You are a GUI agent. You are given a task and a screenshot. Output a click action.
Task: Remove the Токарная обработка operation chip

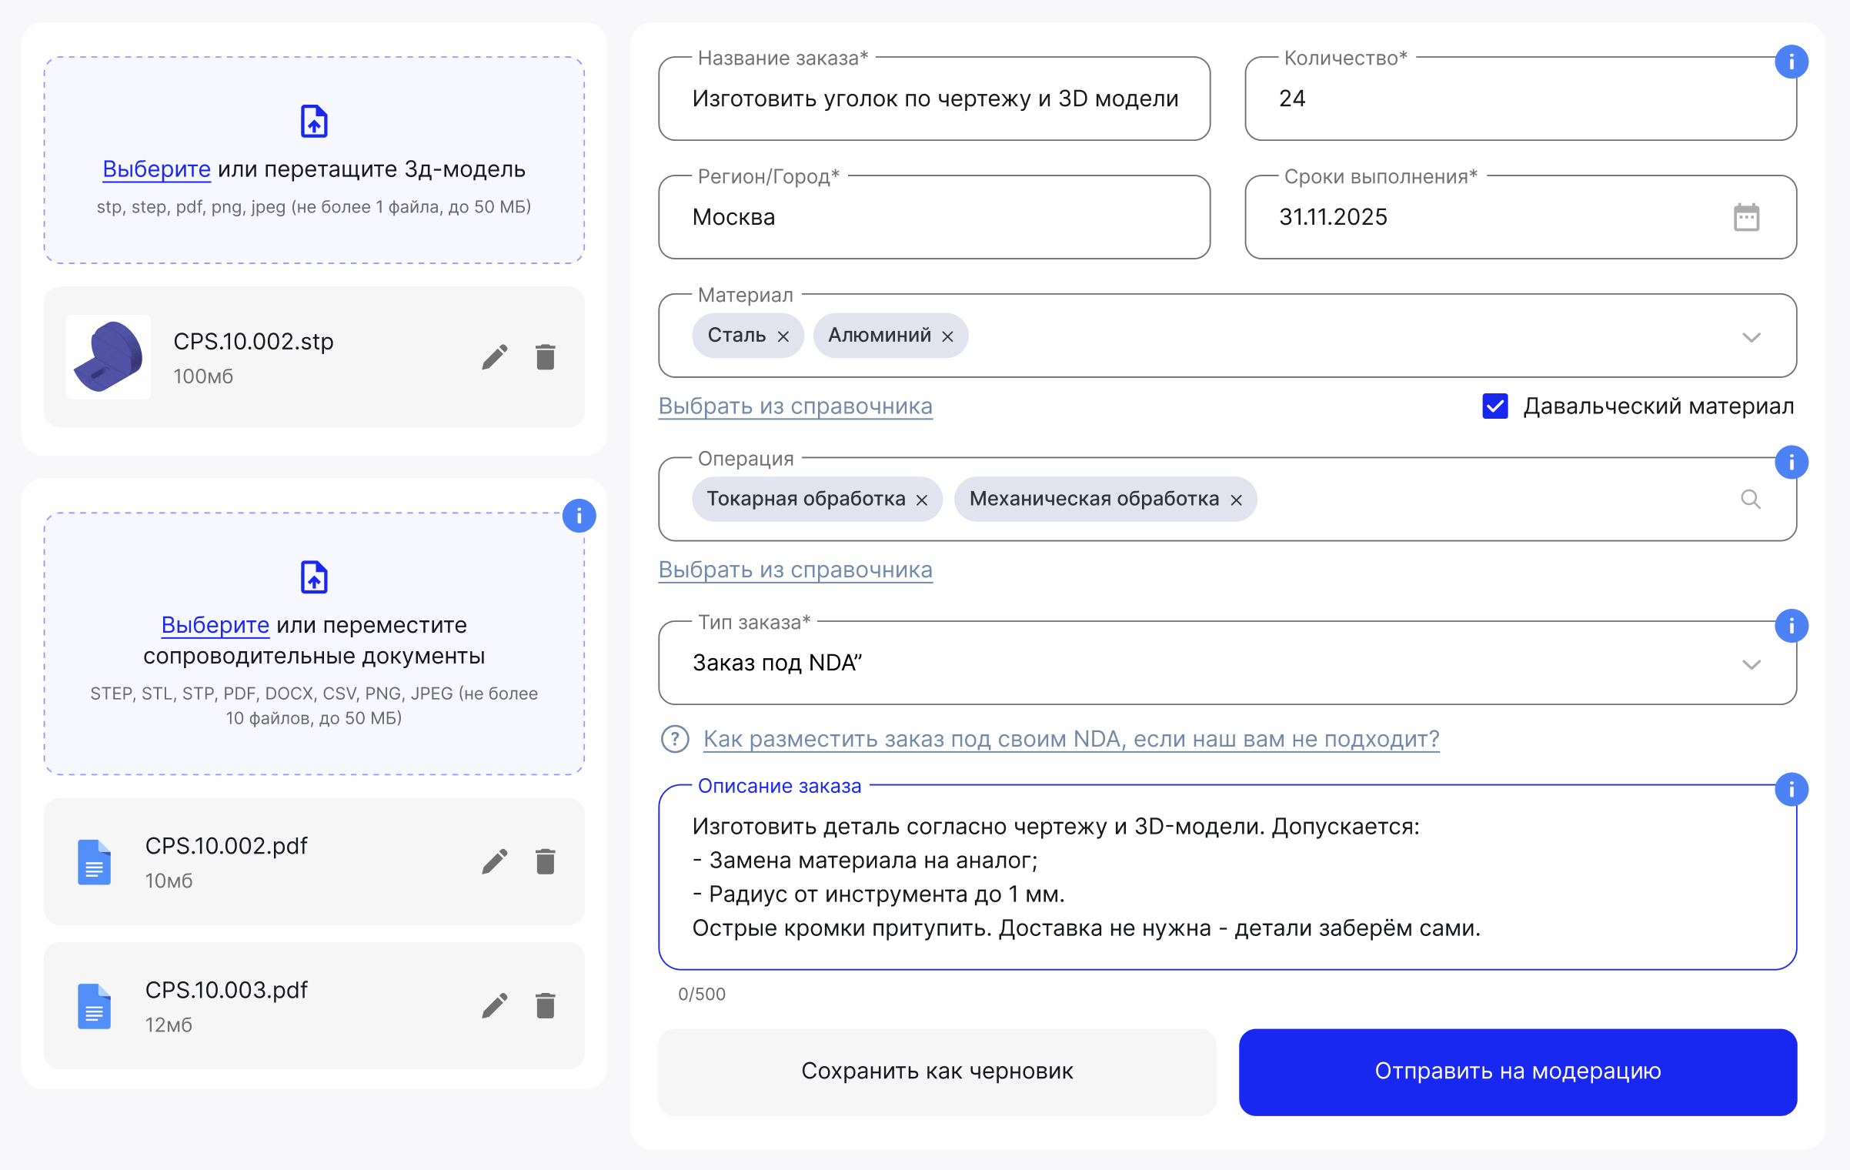(x=922, y=500)
